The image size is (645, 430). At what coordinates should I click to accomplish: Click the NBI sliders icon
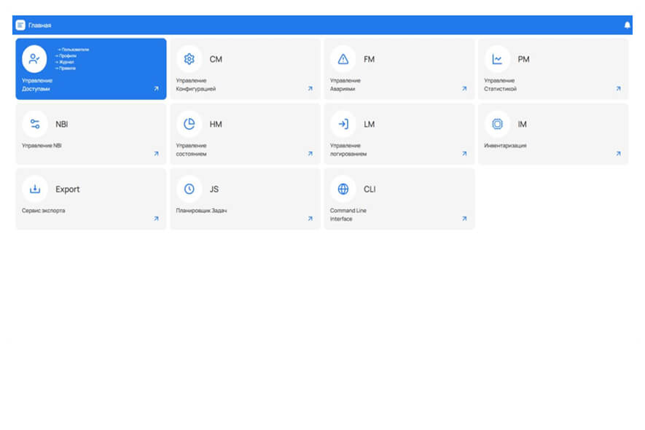34,124
